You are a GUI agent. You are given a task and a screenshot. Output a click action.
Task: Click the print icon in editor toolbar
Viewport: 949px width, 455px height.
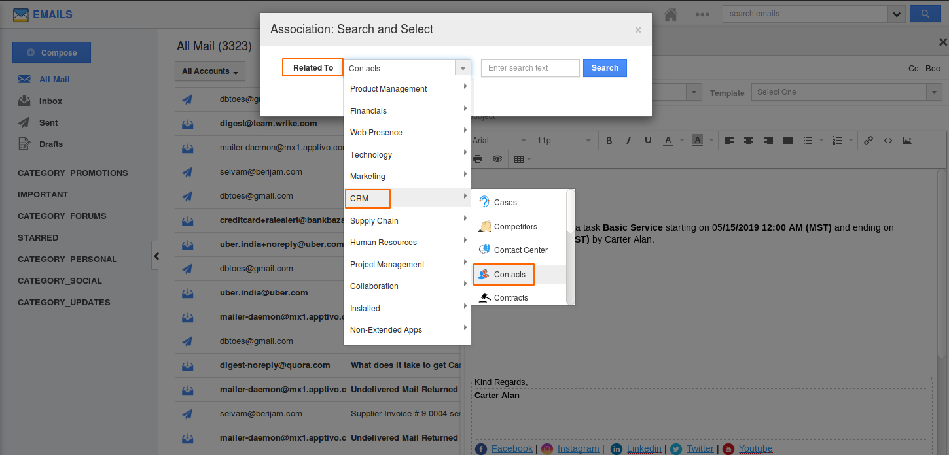478,159
